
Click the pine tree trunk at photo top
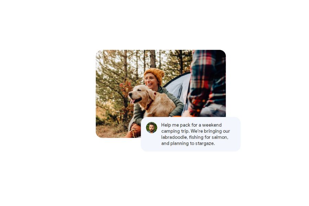[152, 59]
